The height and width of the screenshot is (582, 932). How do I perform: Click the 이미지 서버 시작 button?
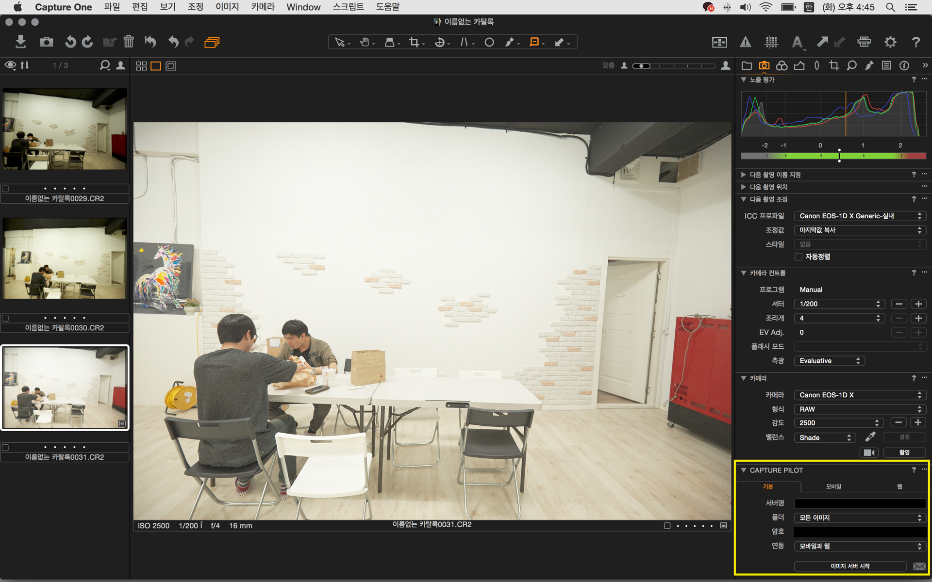(849, 566)
